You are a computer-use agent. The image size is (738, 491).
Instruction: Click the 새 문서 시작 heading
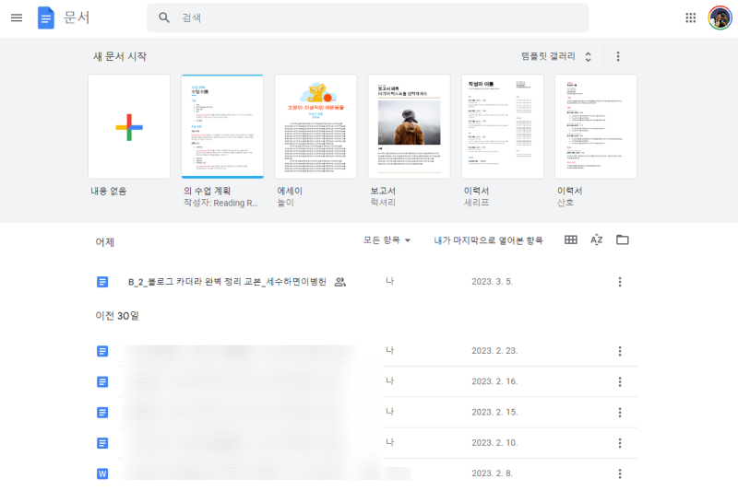120,56
